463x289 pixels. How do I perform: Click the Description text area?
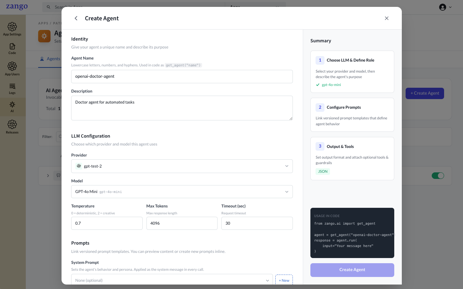pyautogui.click(x=182, y=108)
